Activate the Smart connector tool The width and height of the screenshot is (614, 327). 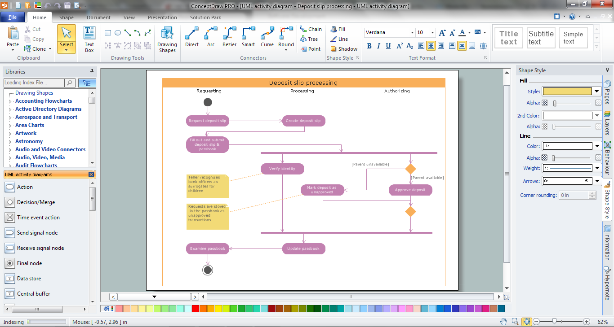(248, 37)
